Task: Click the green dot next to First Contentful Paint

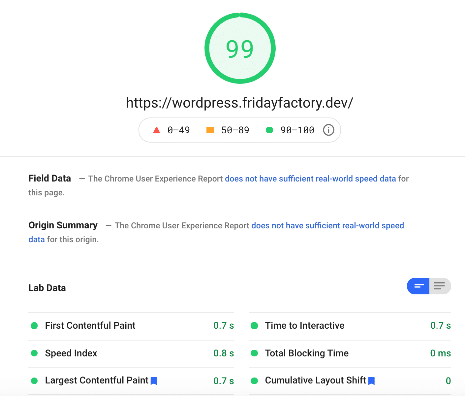Action: point(35,326)
